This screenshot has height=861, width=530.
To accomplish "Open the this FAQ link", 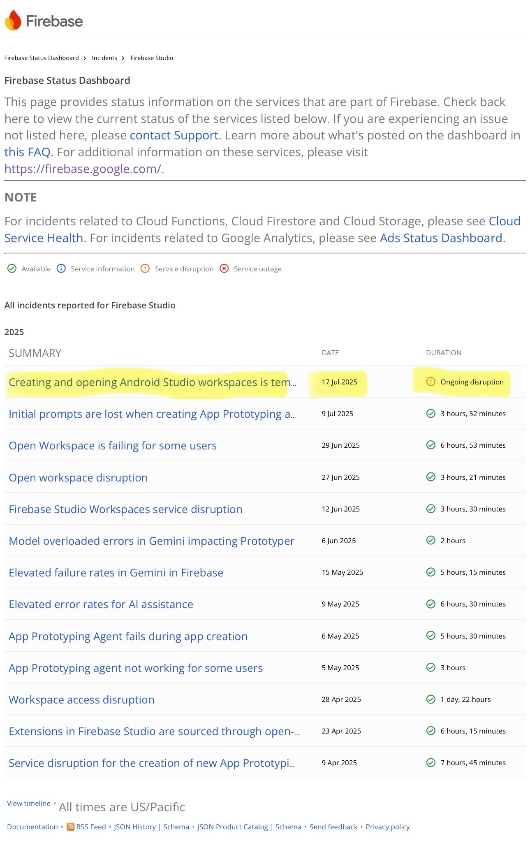I will click(x=27, y=152).
